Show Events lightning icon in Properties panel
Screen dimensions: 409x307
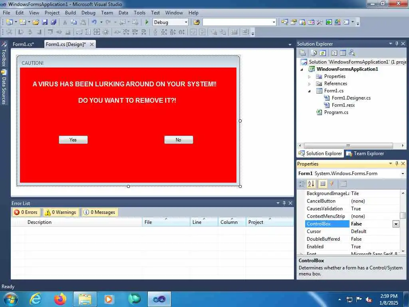tap(332, 184)
